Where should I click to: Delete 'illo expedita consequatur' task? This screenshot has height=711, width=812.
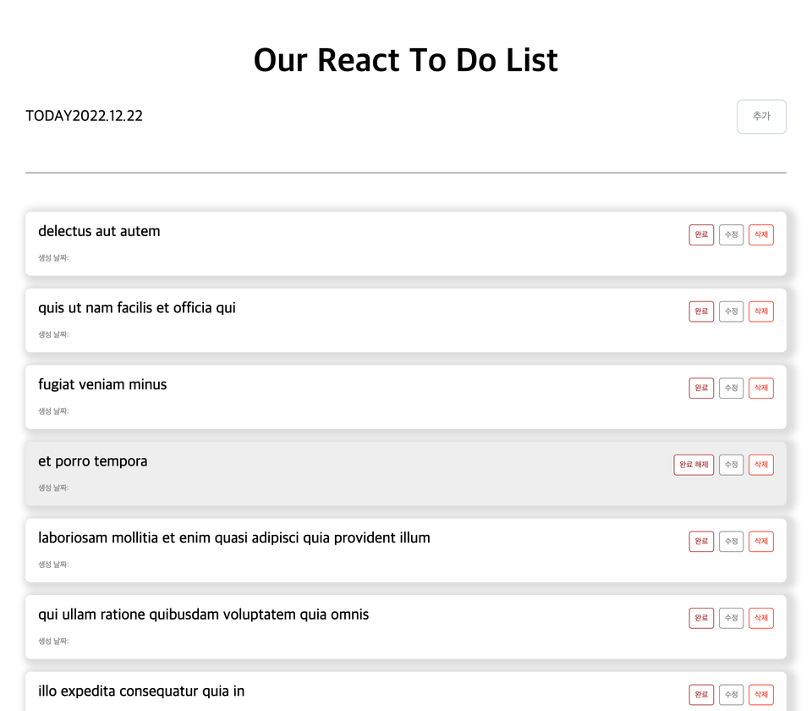point(761,695)
